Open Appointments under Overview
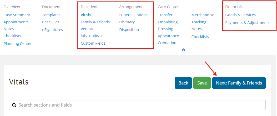Screen dimensions: 277x116 16,22
